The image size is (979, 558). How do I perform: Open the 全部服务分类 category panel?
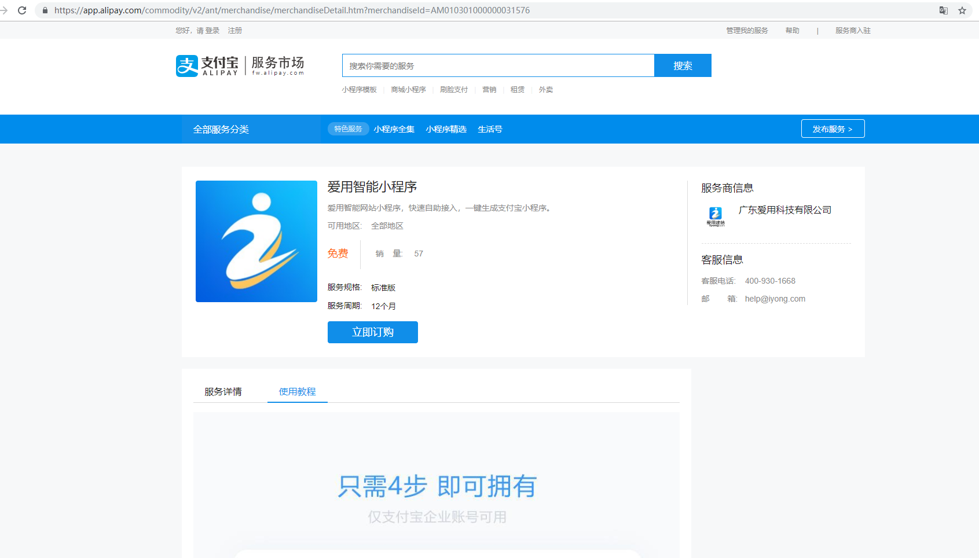(x=221, y=129)
